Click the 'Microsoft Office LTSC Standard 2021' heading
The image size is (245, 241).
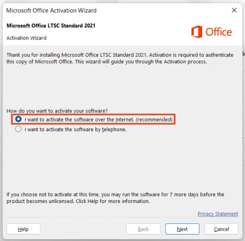coord(51,25)
